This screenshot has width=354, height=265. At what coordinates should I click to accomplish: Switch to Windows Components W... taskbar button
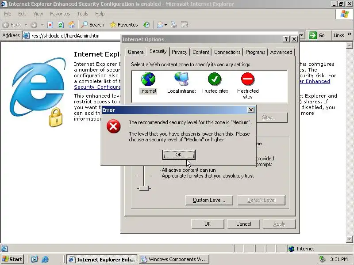174,259
